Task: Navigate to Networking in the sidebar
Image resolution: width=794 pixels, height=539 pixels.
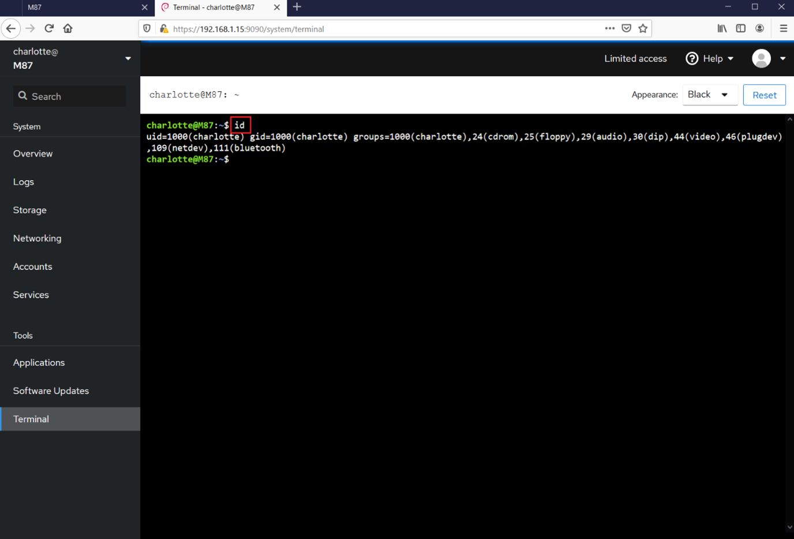Action: [x=37, y=238]
